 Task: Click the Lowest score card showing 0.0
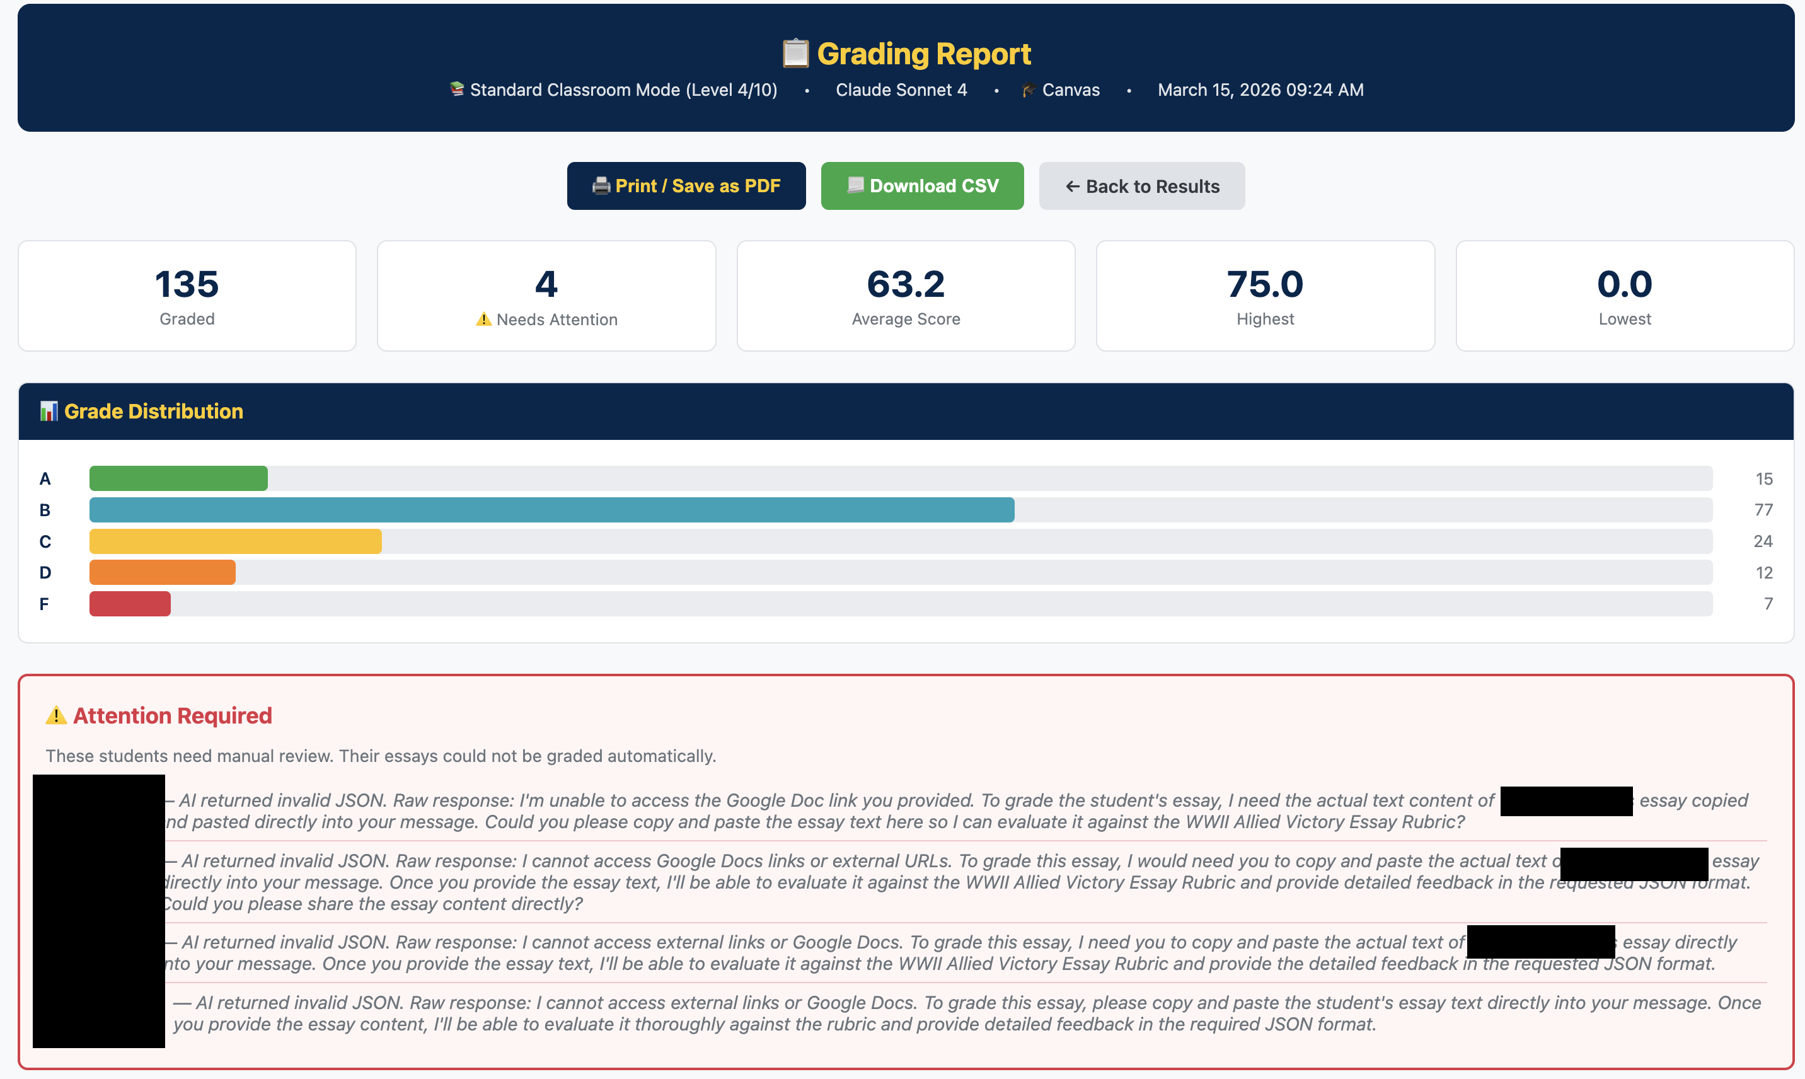[1624, 295]
